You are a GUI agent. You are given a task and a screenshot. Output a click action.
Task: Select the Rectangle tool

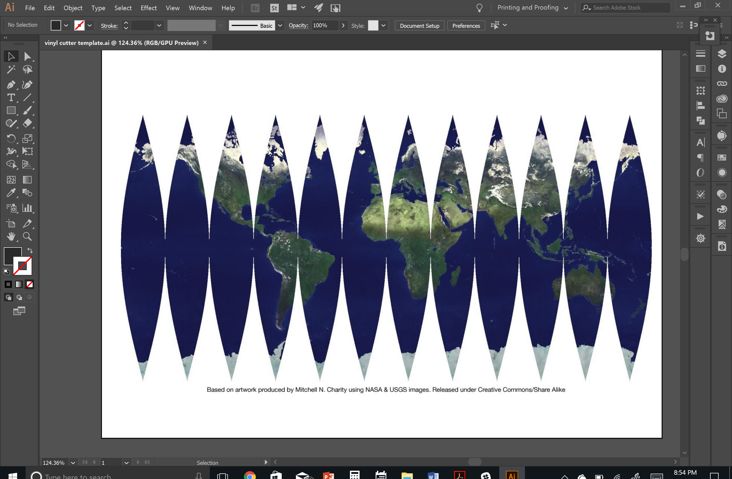point(11,110)
